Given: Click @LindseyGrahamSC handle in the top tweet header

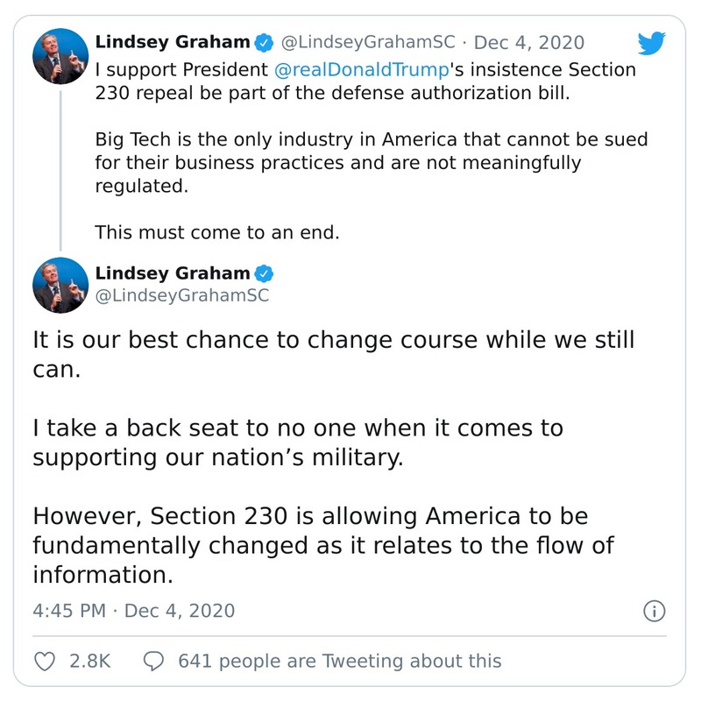Looking at the screenshot, I should (x=367, y=43).
